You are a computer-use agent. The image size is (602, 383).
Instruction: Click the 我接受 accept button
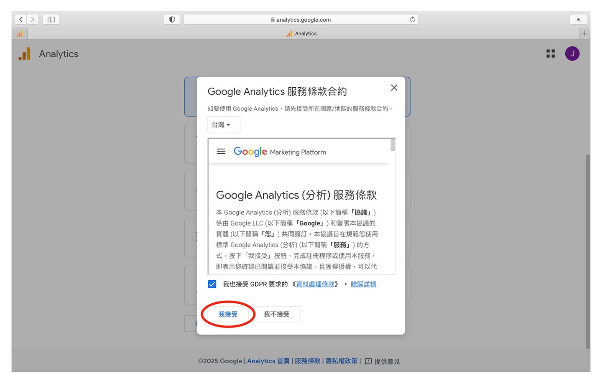click(x=228, y=314)
